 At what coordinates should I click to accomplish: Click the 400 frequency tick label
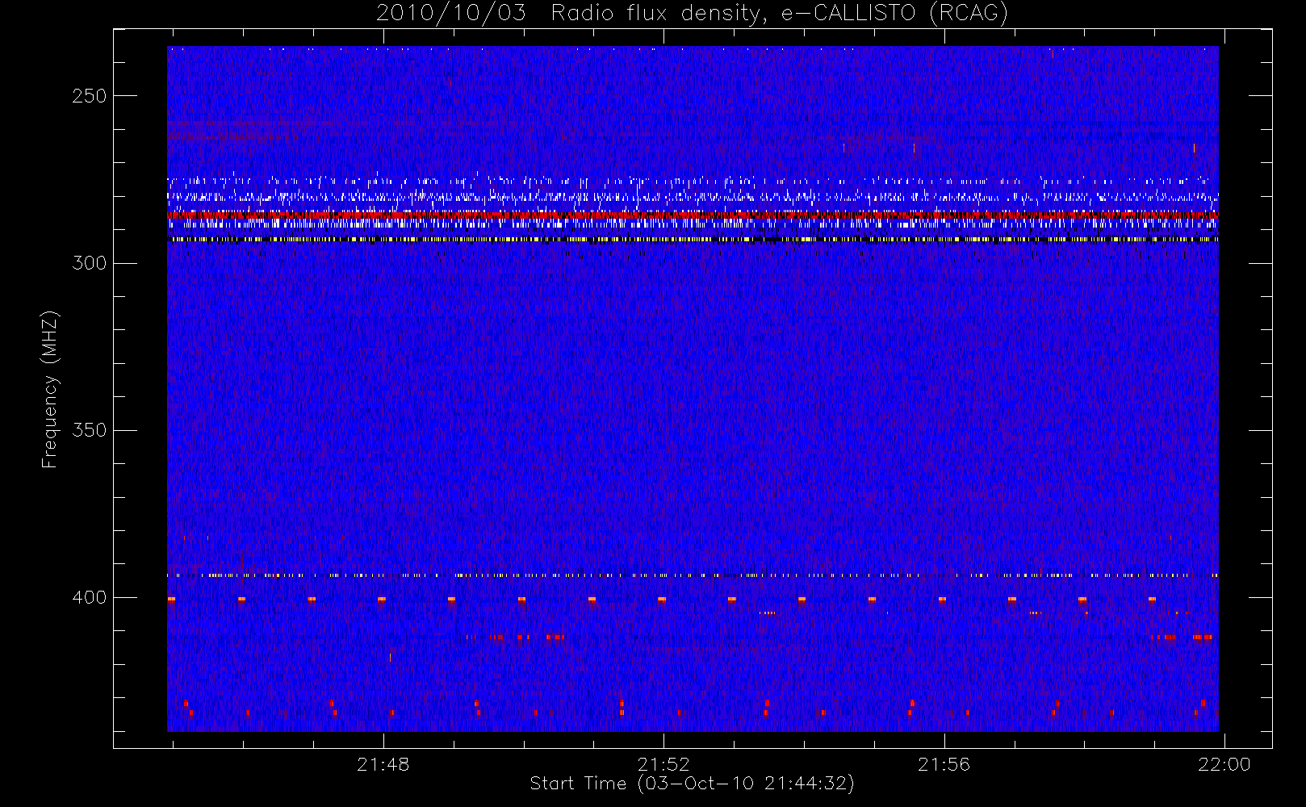point(89,597)
